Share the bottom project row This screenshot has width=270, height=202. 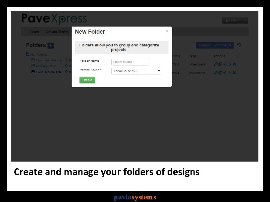(x=225, y=73)
